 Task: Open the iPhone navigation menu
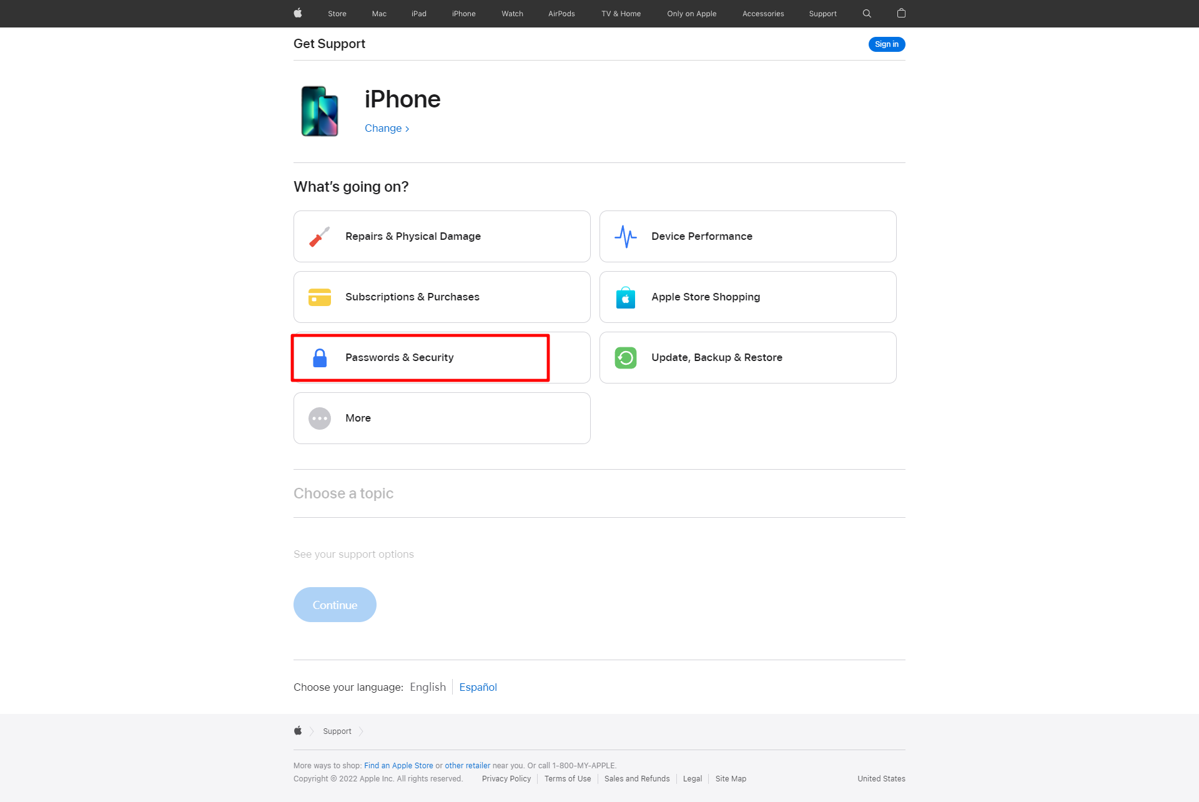[x=464, y=14]
